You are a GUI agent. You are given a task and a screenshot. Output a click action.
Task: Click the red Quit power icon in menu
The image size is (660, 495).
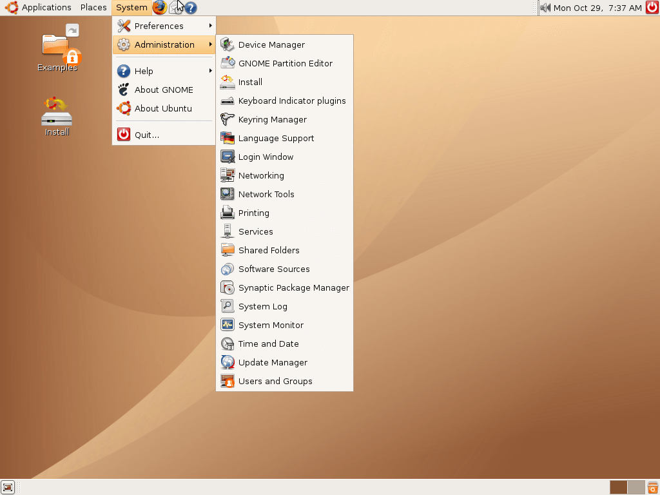124,135
